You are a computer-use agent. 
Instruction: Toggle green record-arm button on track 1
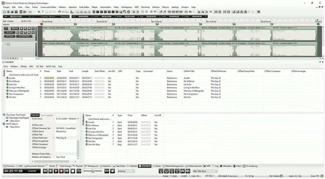tap(21, 28)
